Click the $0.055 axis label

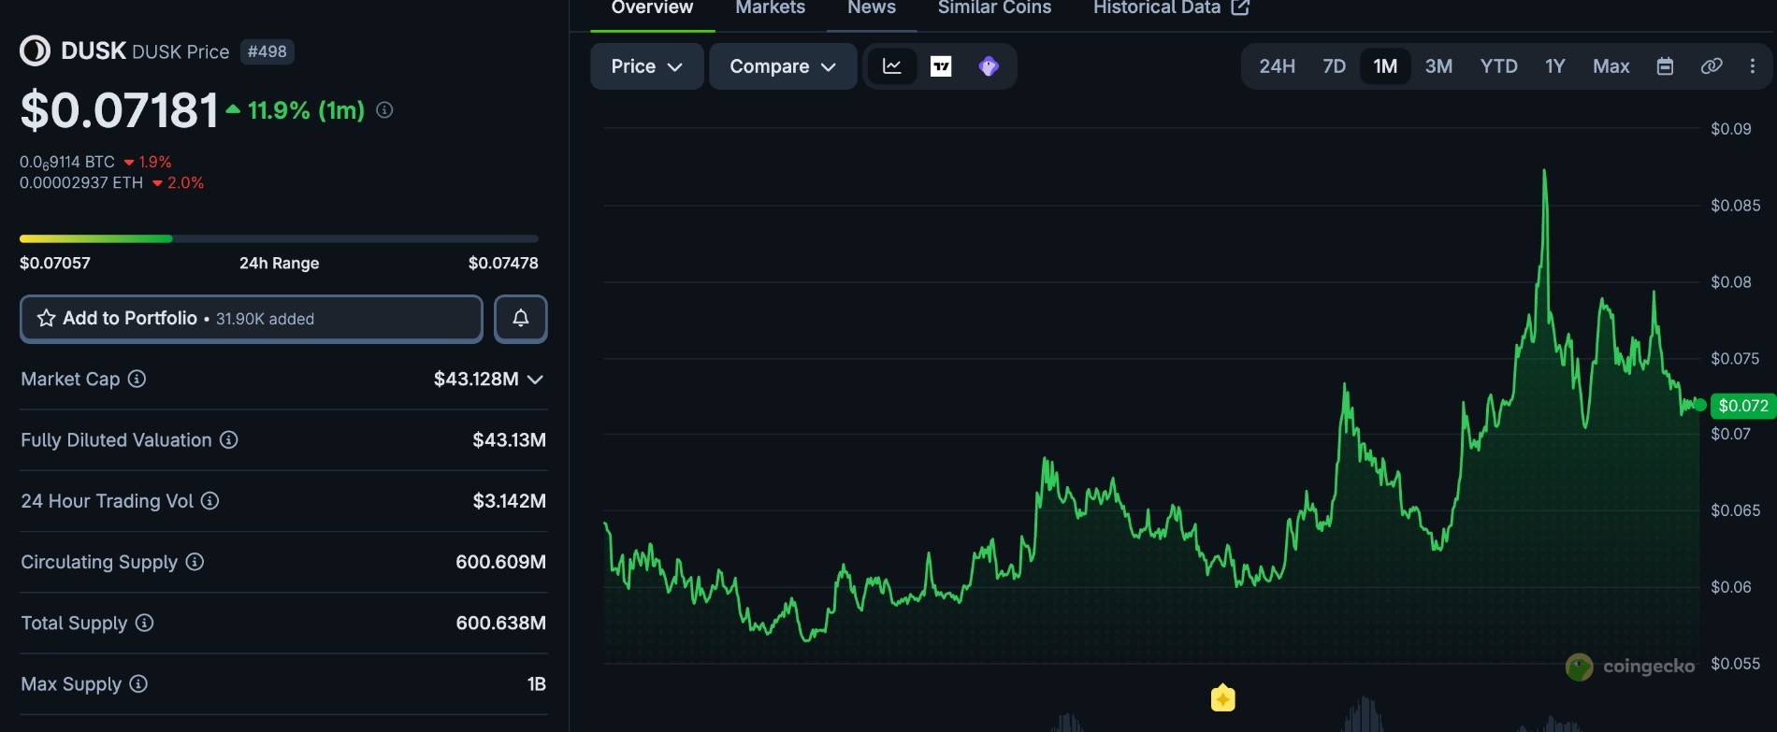tap(1735, 664)
